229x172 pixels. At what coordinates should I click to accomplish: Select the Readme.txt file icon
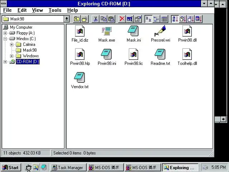[160, 54]
